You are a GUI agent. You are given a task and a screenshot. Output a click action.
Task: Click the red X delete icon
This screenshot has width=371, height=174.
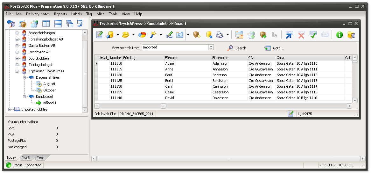[301, 35]
